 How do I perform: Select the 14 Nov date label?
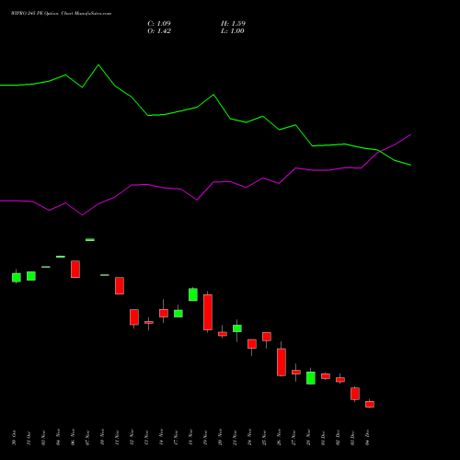[161, 438]
